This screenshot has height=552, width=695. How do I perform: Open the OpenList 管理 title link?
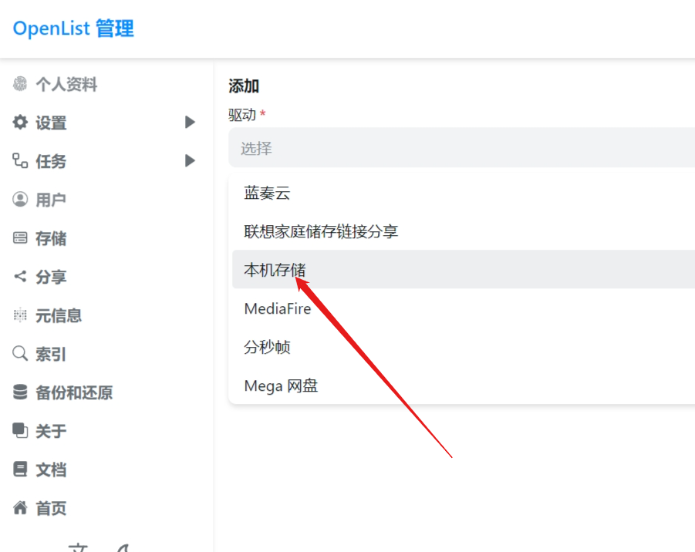(x=73, y=29)
